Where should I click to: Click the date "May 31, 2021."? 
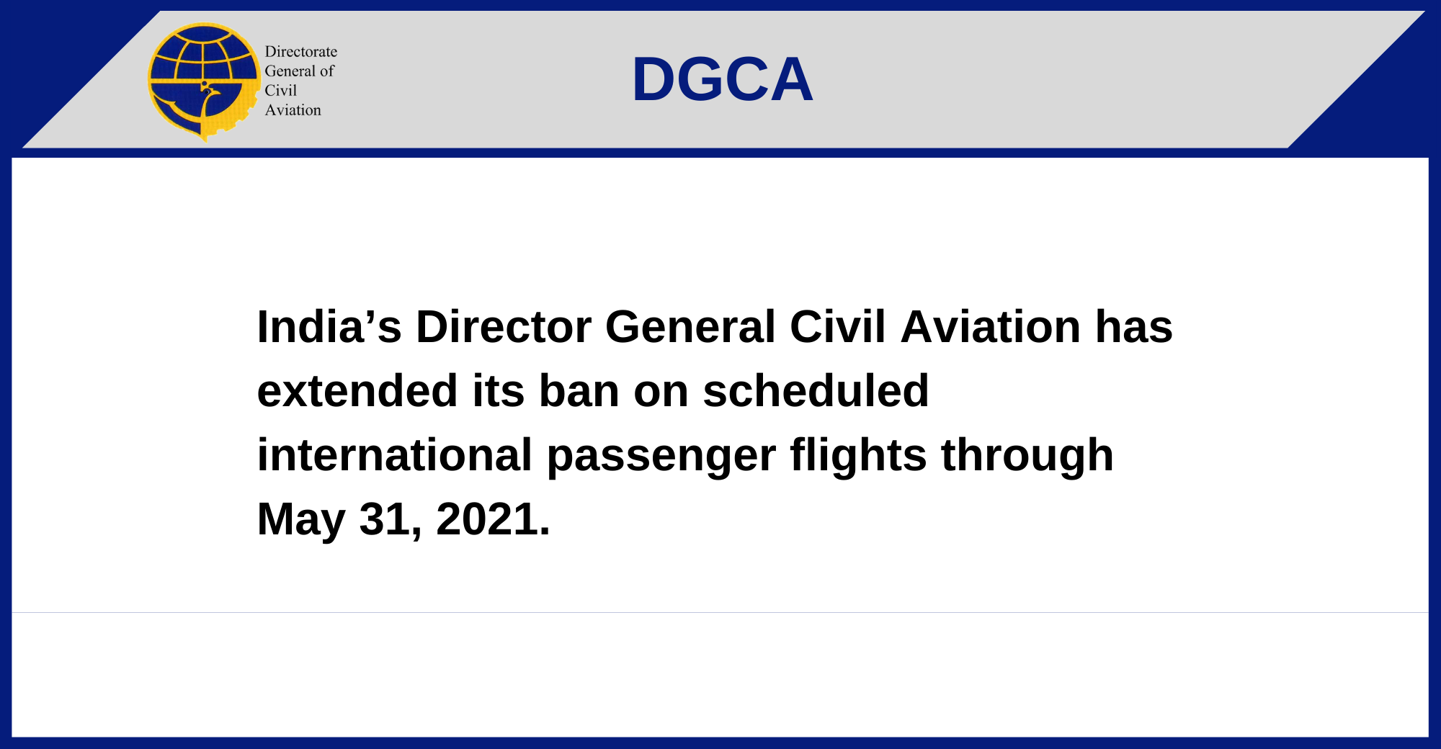tap(403, 519)
